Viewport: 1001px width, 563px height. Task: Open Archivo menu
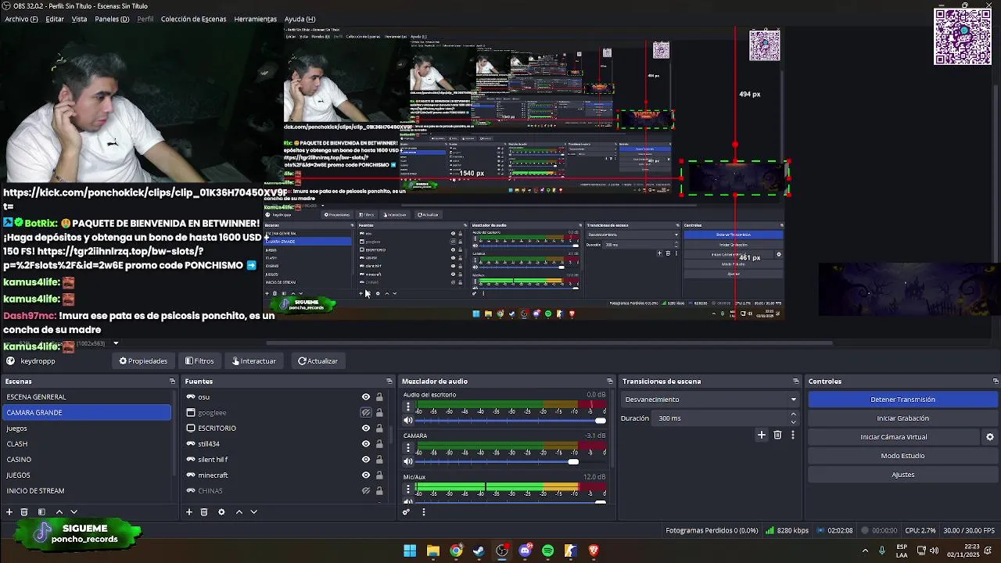click(21, 19)
